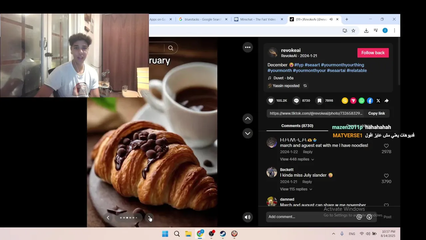The height and width of the screenshot is (240, 426).
Task: Click the Follow back button
Action: tap(373, 53)
